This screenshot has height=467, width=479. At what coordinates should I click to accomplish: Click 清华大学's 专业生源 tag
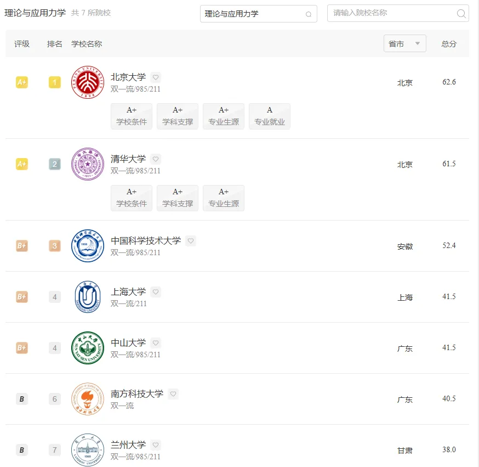point(223,198)
